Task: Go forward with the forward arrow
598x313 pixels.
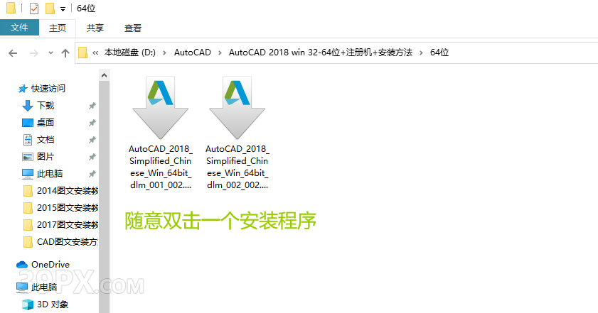Action: pos(34,53)
